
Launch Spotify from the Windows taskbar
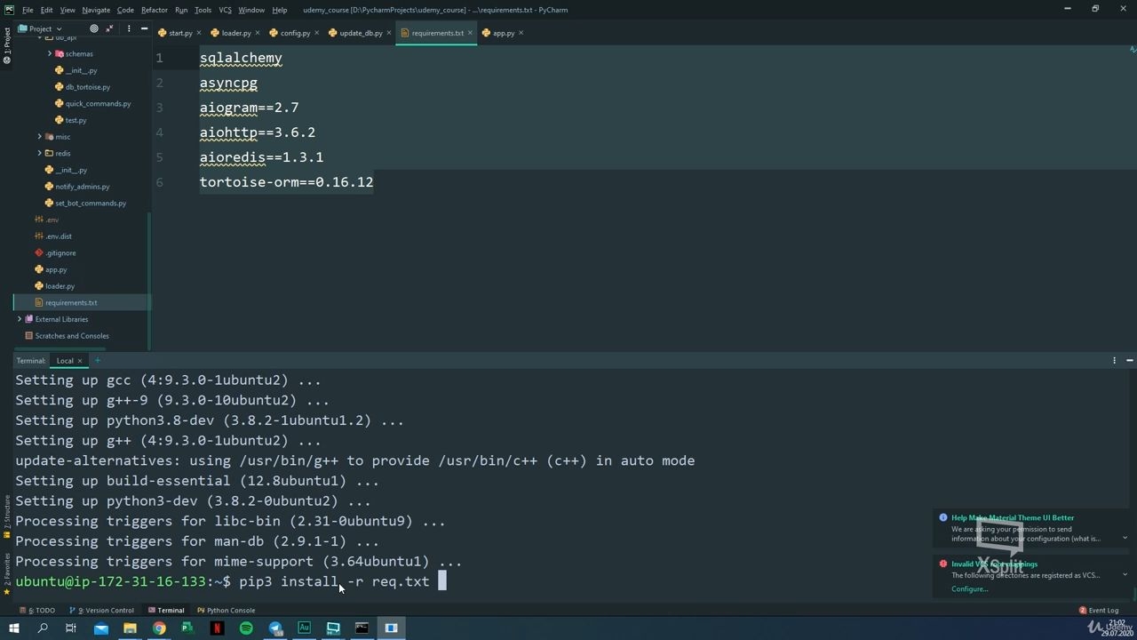pyautogui.click(x=246, y=628)
